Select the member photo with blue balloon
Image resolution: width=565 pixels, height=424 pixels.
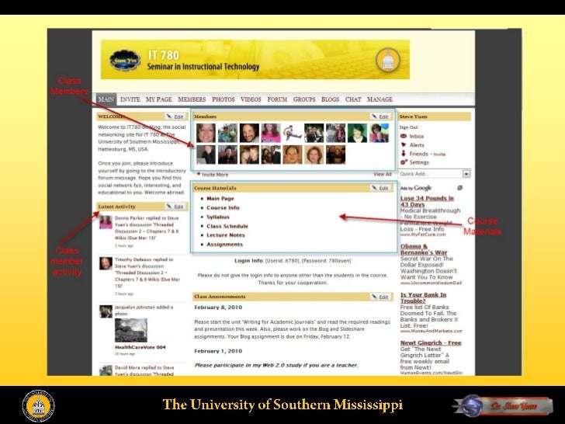[x=379, y=133]
